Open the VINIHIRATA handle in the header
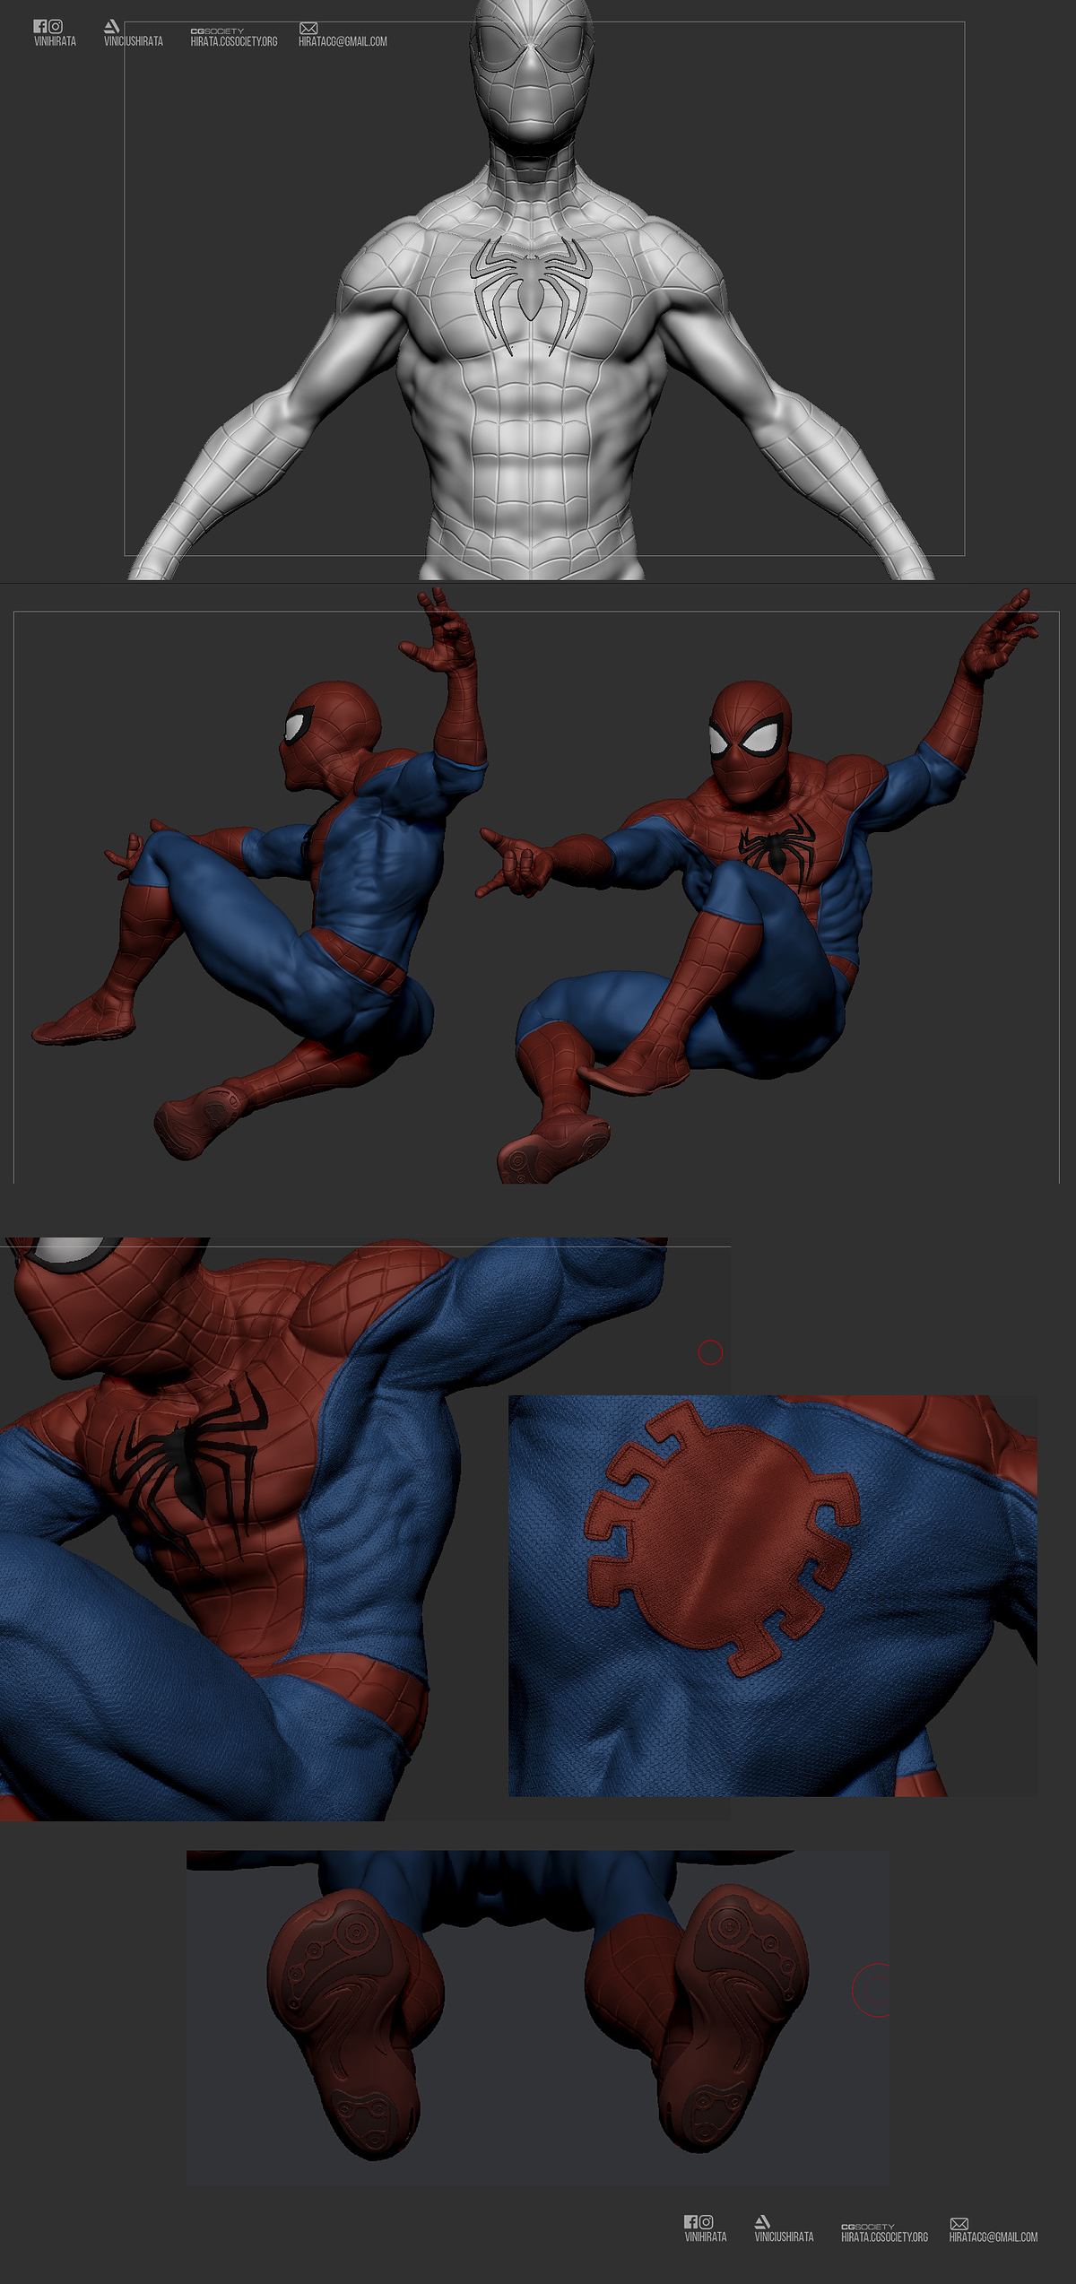This screenshot has width=1076, height=2284. pos(55,41)
